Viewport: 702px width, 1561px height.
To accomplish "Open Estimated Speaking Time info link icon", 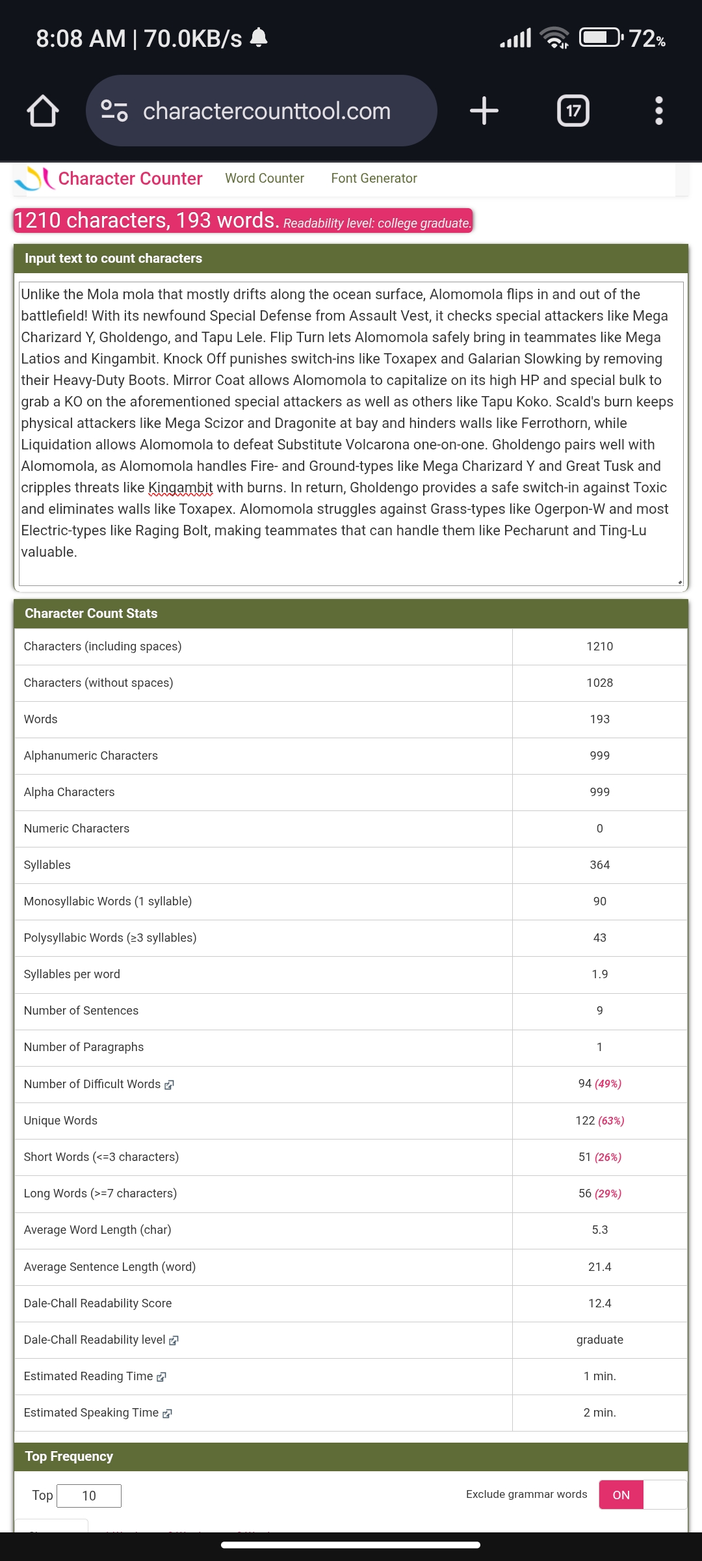I will pos(167,1413).
